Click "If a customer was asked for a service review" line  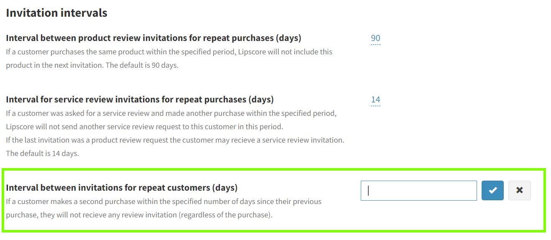tap(171, 113)
